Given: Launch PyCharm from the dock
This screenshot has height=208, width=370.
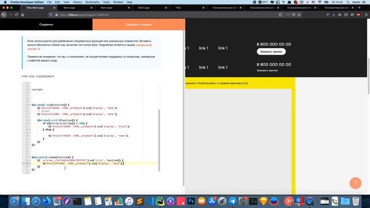Looking at the screenshot, I should (x=160, y=201).
